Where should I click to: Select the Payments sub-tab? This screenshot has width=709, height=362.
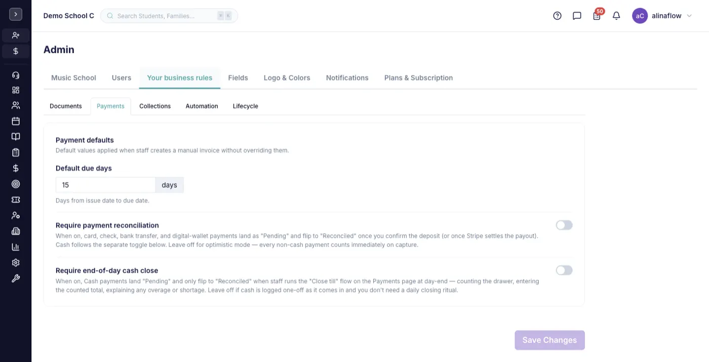[110, 106]
